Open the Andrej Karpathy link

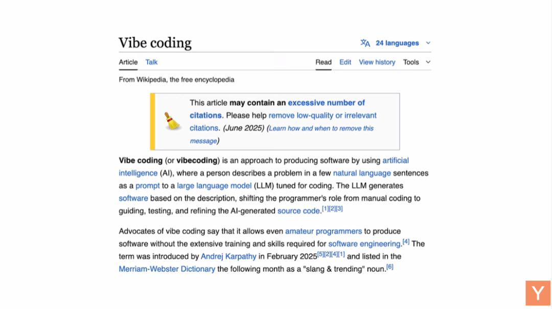pyautogui.click(x=228, y=256)
